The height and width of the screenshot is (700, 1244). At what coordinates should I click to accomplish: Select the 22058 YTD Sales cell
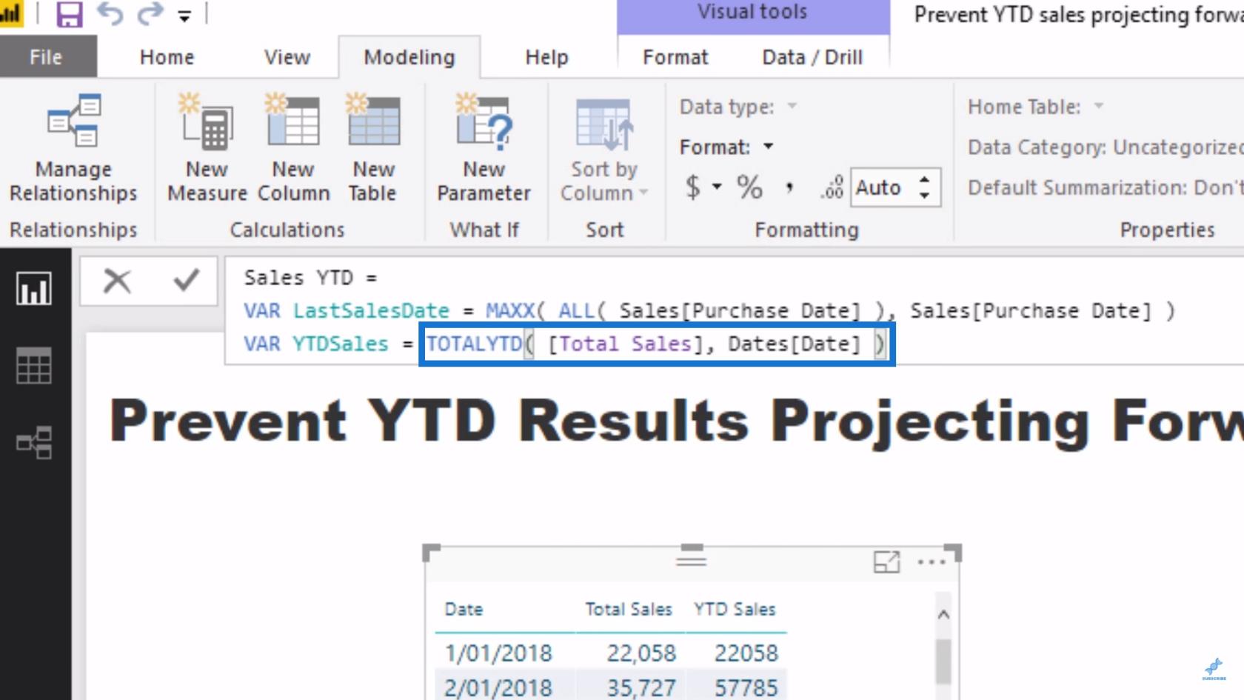[746, 653]
